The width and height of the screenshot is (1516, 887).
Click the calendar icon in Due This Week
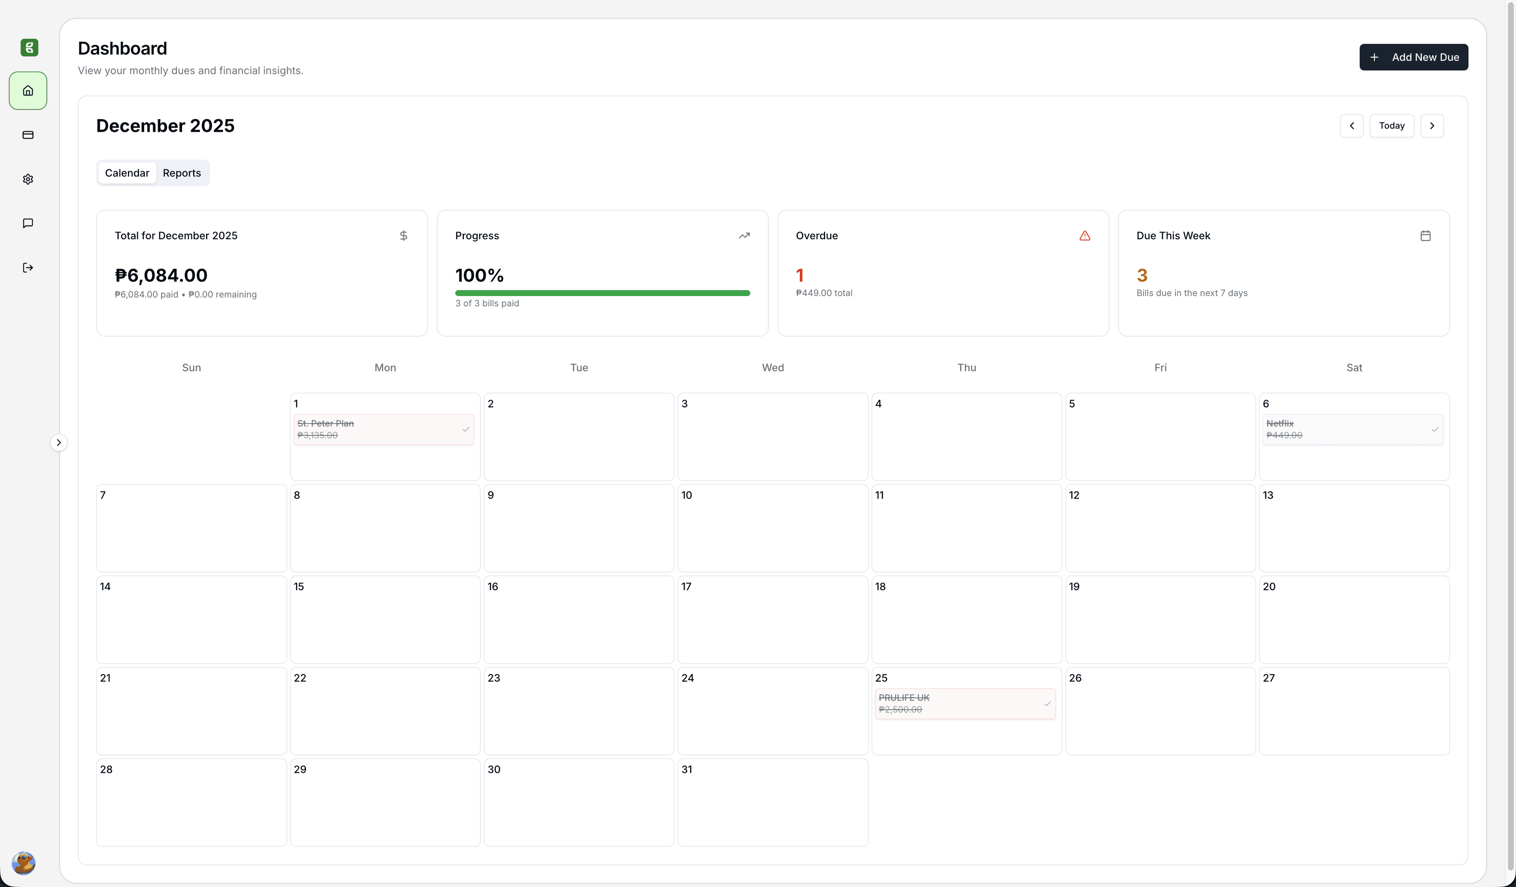(1424, 236)
